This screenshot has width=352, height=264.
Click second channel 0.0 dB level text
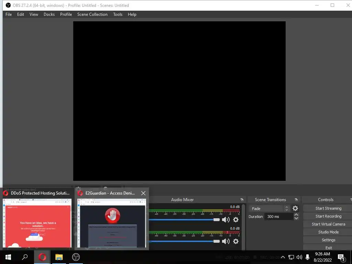235,229
